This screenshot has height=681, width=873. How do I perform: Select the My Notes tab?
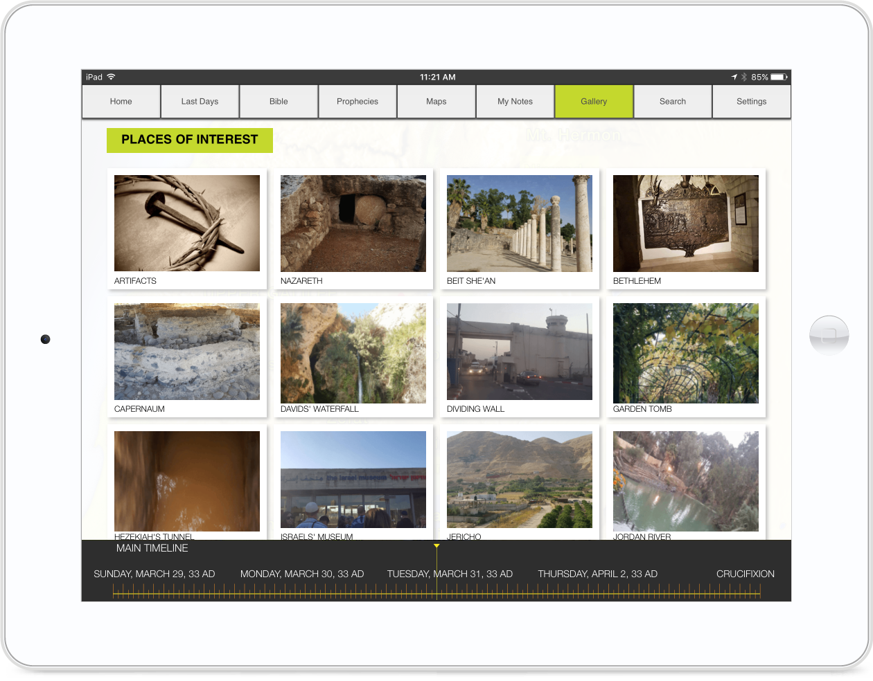point(515,102)
